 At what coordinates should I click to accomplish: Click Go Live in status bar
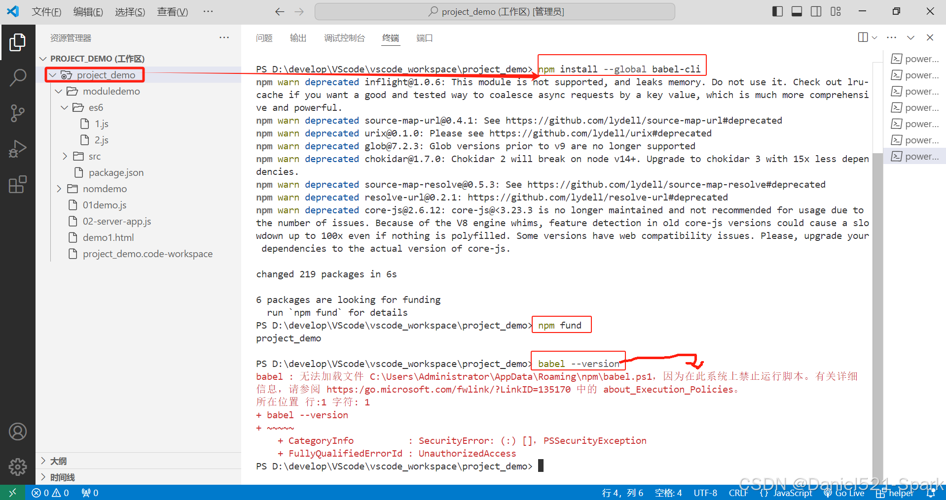844,493
